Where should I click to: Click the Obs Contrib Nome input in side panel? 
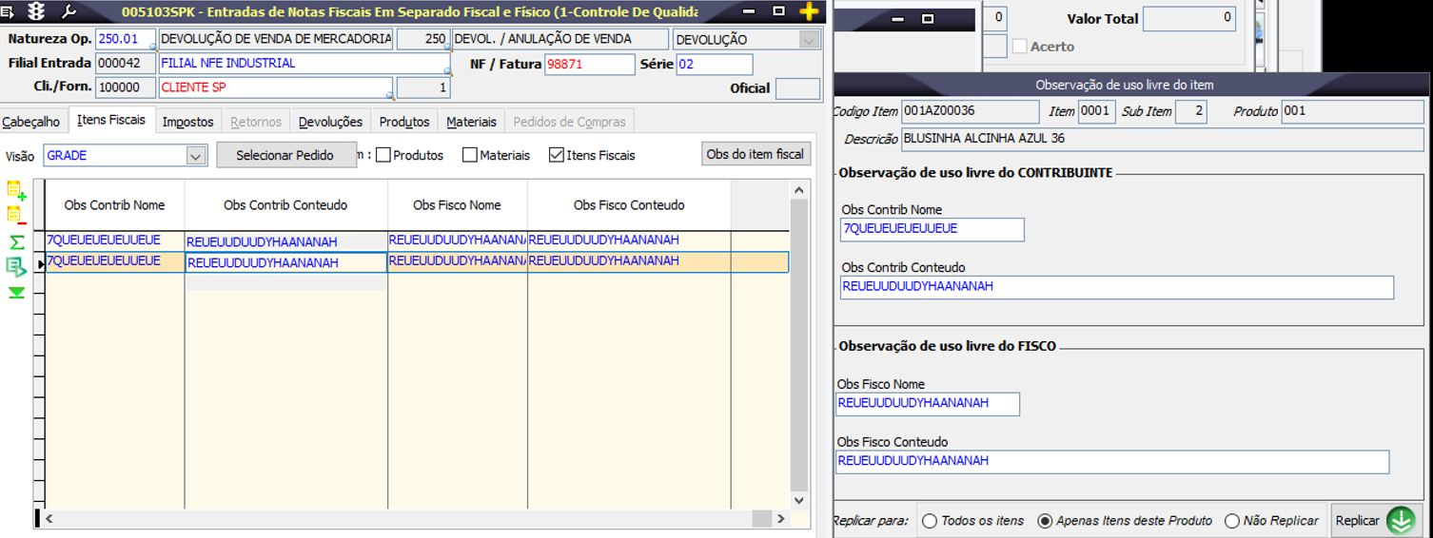(932, 229)
